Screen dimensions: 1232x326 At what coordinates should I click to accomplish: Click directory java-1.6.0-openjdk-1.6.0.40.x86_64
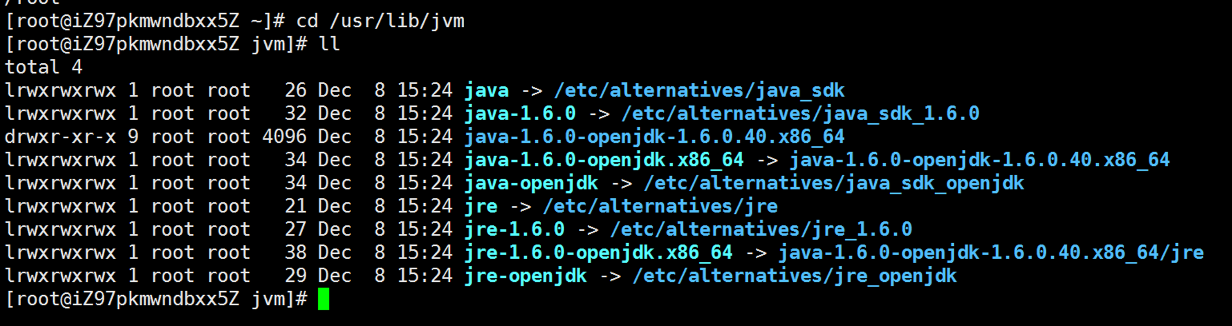(655, 137)
